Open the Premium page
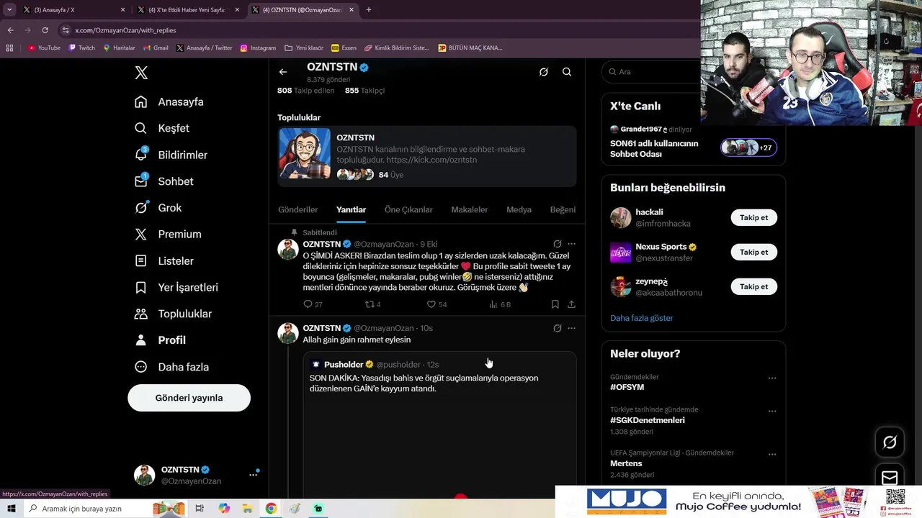922x518 pixels. [x=168, y=235]
